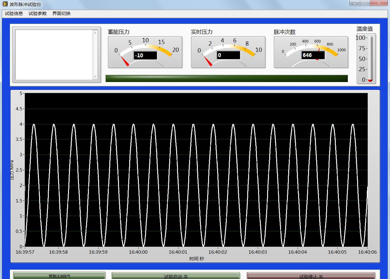Image resolution: width=390 pixels, height=279 pixels.
Task: Open the 试验信息 menu
Action: click(x=14, y=14)
